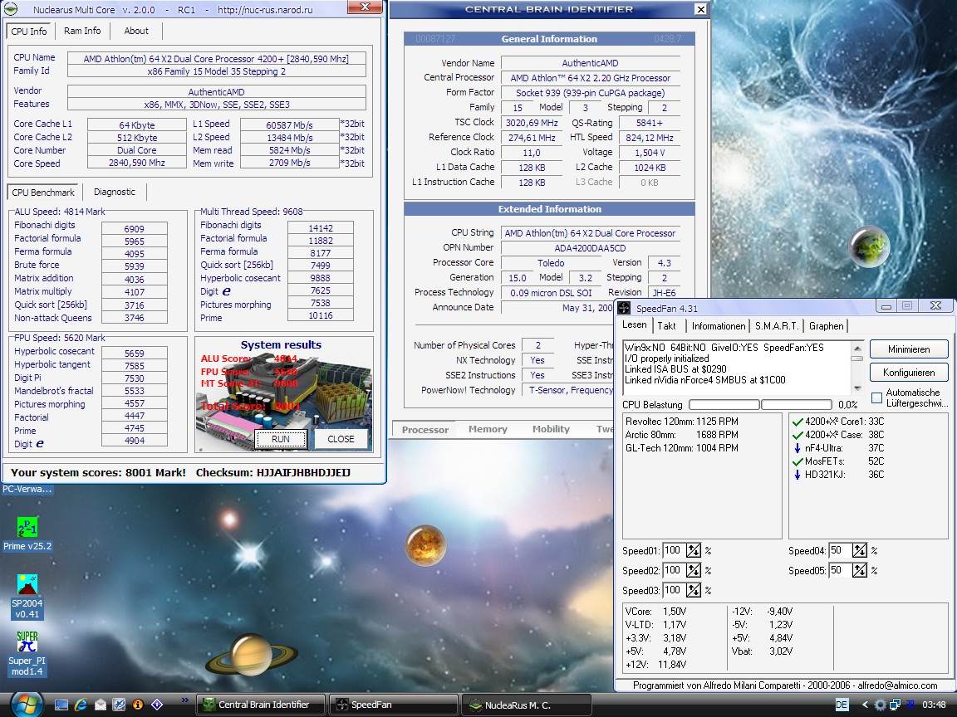Click the gear icon in system tray
The width and height of the screenshot is (957, 717).
pos(880,705)
